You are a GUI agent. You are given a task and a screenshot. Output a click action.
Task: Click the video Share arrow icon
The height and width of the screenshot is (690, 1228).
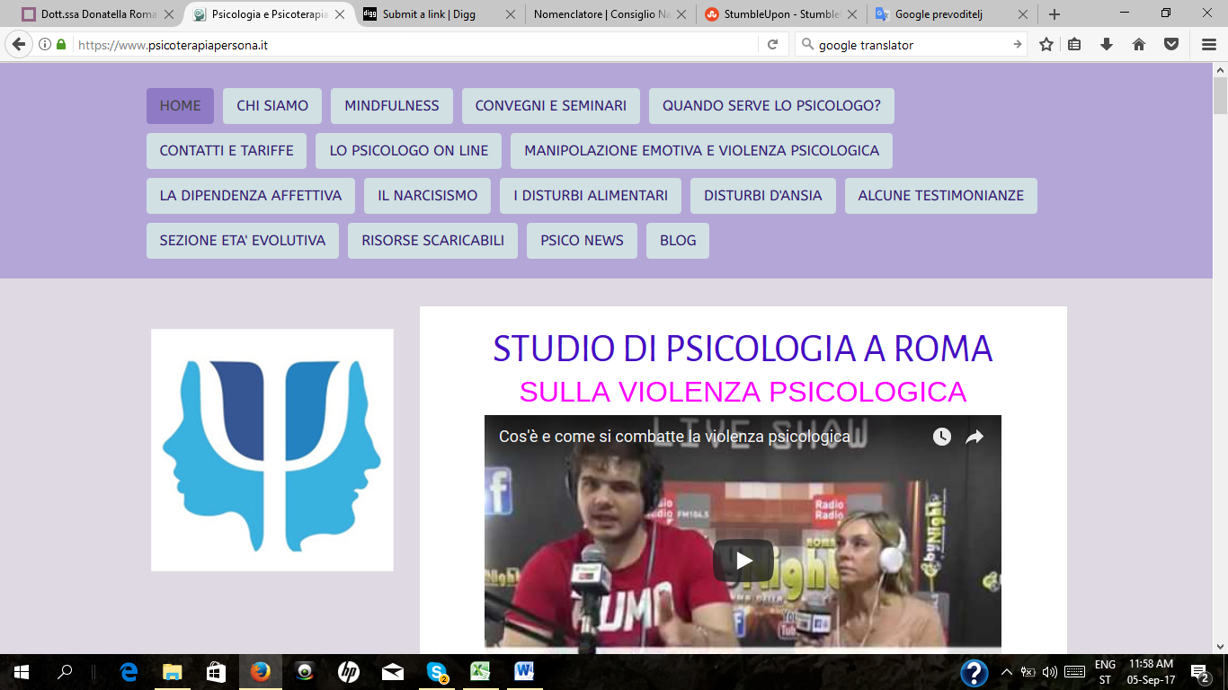[x=974, y=438]
